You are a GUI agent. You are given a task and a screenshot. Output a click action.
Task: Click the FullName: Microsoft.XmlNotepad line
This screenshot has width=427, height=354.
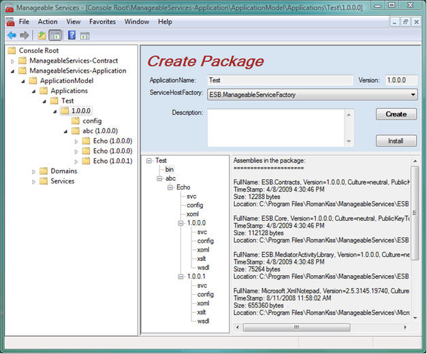click(321, 291)
